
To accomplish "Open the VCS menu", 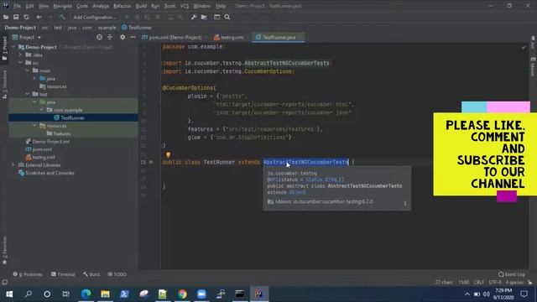I will (185, 6).
